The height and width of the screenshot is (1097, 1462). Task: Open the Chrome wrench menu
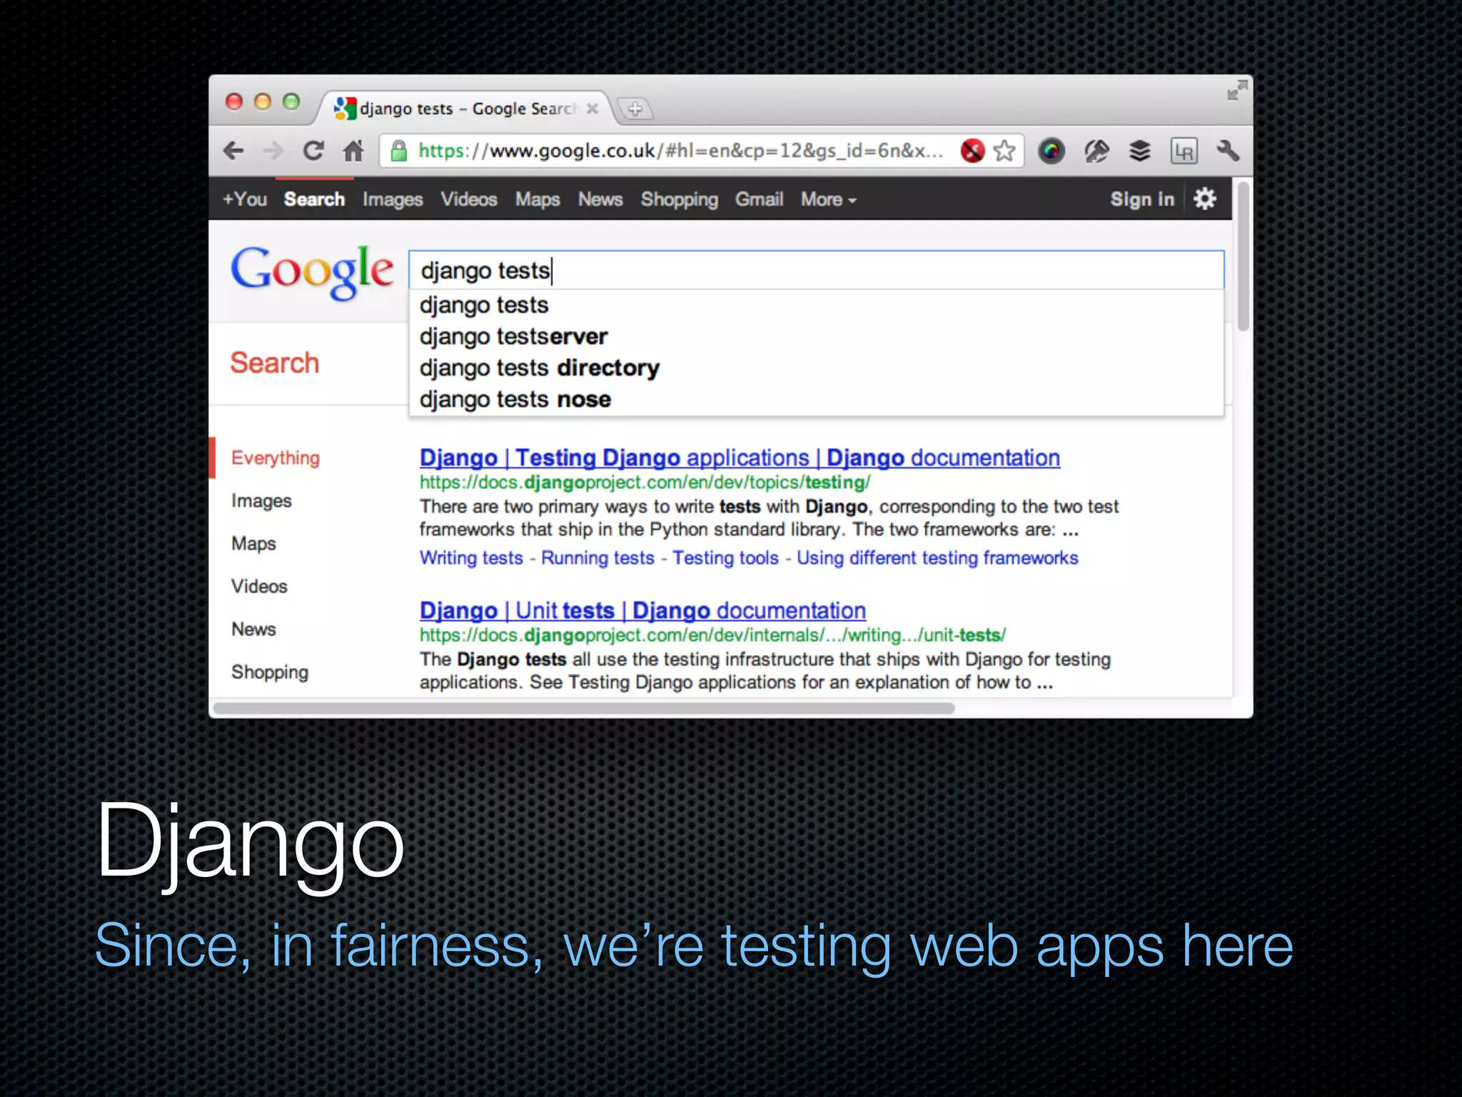tap(1228, 151)
